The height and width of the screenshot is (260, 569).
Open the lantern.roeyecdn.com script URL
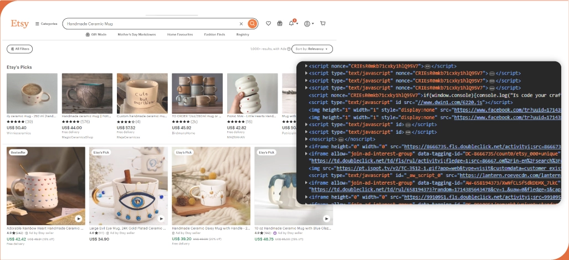[x=511, y=175]
